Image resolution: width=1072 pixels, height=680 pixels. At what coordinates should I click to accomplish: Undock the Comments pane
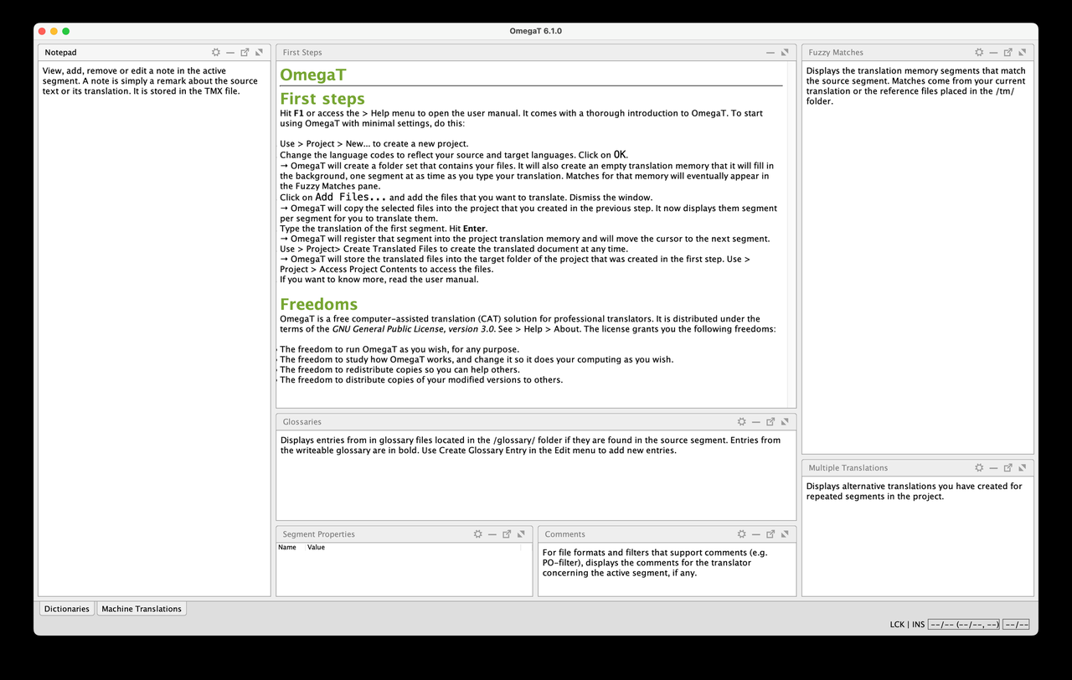tap(770, 534)
